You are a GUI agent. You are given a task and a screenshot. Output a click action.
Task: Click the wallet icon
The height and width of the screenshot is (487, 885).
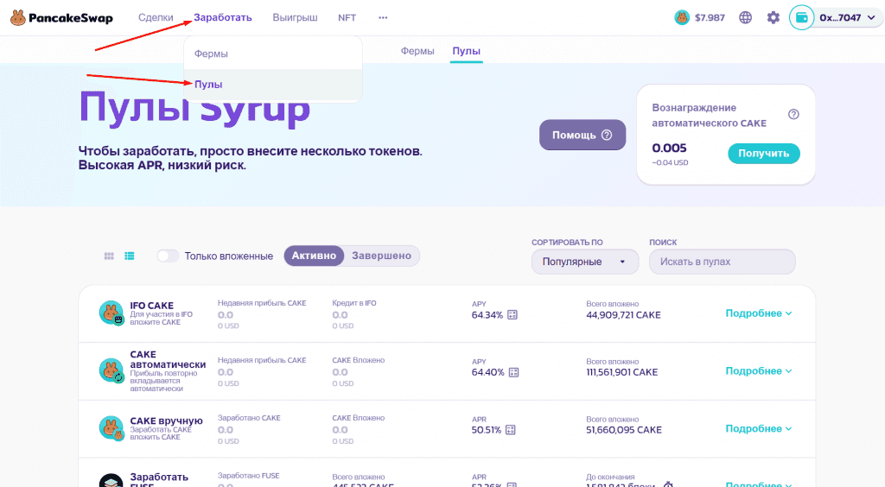[801, 17]
